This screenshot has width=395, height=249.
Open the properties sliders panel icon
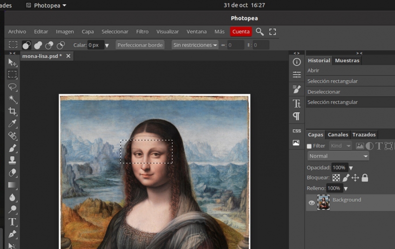pos(297,75)
